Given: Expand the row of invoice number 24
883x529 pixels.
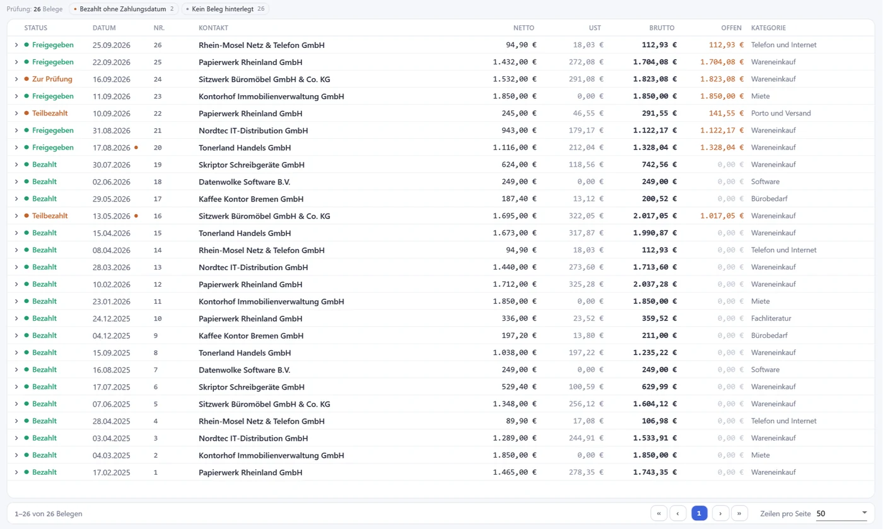Looking at the screenshot, I should (16, 80).
